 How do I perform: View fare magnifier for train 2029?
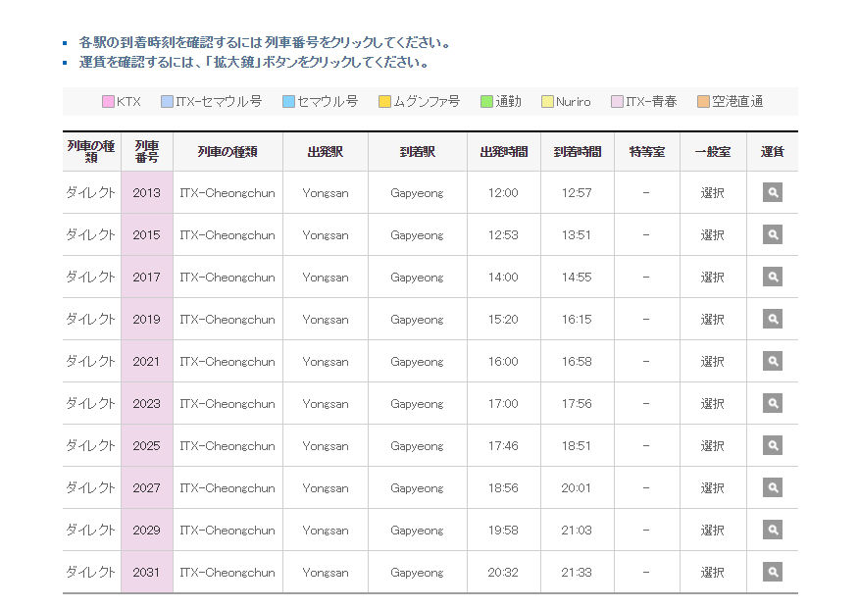click(772, 530)
